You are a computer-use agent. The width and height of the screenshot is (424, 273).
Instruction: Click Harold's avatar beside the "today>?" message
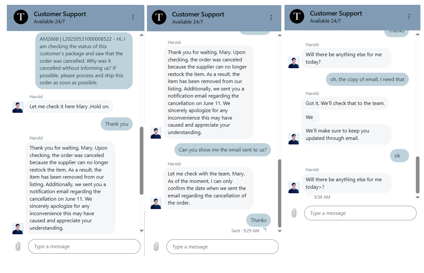[294, 187]
